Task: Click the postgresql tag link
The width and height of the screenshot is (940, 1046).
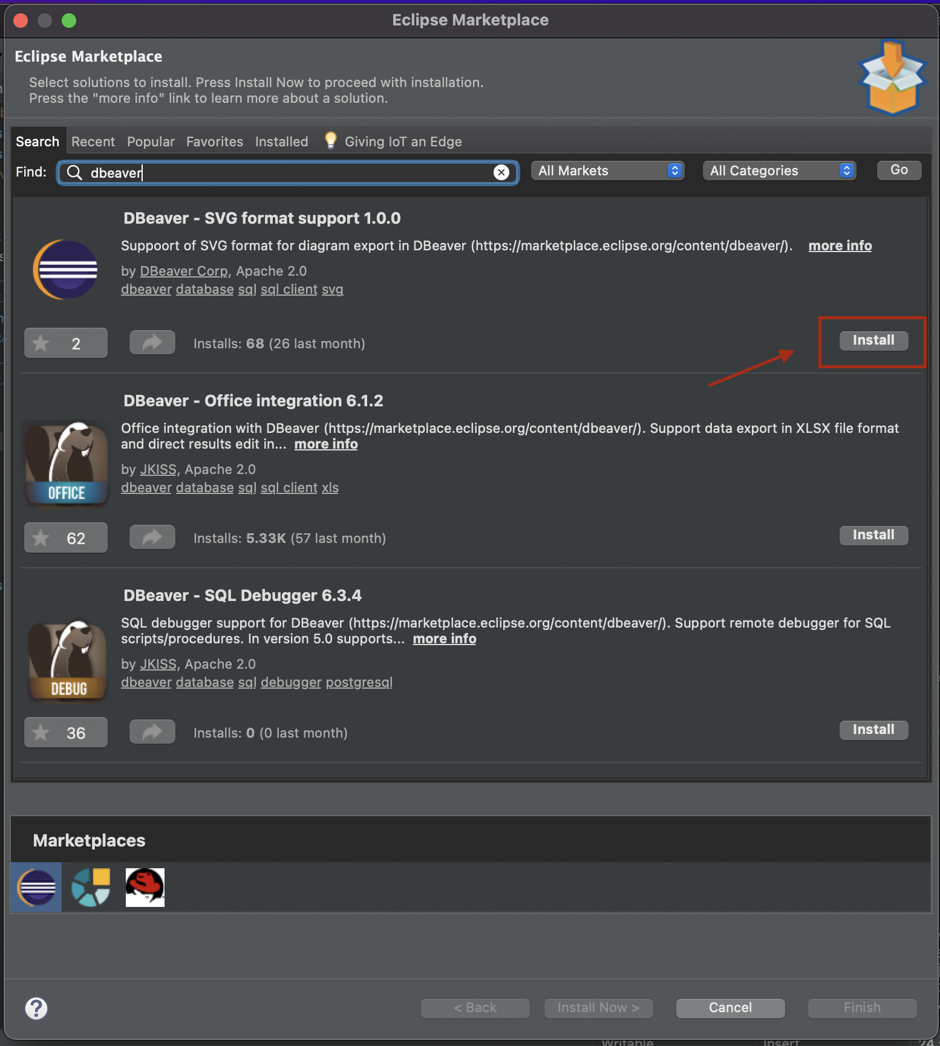Action: point(359,683)
